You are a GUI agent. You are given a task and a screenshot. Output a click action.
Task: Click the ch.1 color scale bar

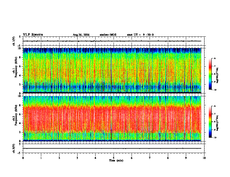coord(210,74)
